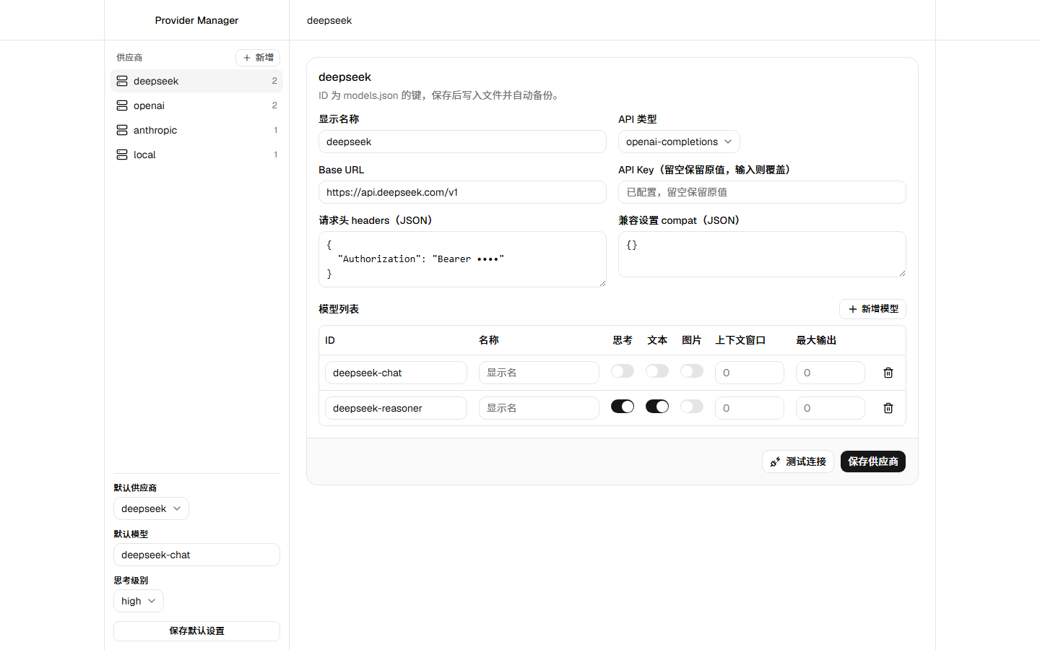Delete the deepseek-reasoner model row
Screen dimensions: 1040x650
point(888,408)
